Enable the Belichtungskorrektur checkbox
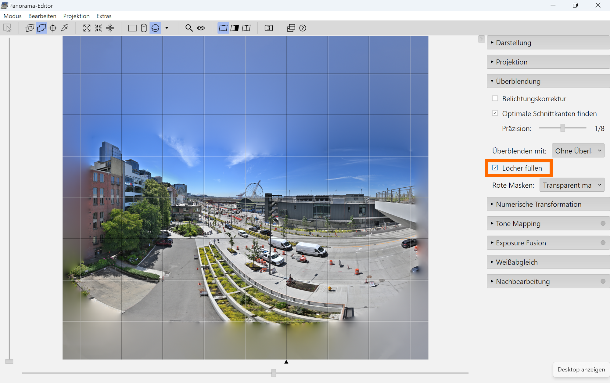Image resolution: width=610 pixels, height=383 pixels. (495, 98)
